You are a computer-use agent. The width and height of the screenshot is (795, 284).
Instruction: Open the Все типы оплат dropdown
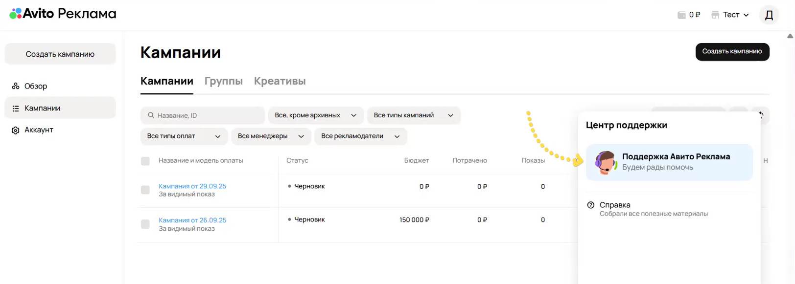(x=184, y=136)
